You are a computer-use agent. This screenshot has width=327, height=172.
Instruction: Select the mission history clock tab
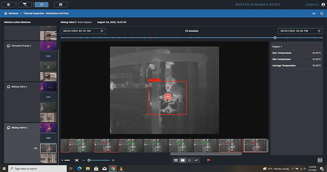pos(42,5)
